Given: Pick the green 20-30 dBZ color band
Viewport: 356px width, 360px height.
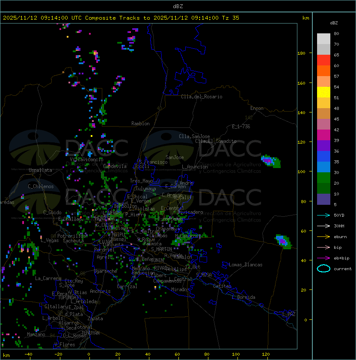Looking at the screenshot, I should pos(323,178).
